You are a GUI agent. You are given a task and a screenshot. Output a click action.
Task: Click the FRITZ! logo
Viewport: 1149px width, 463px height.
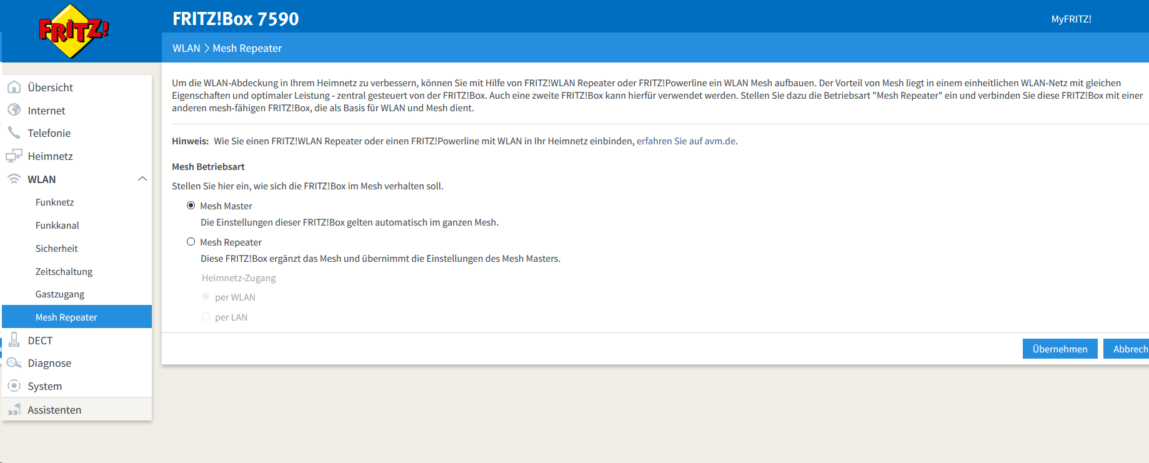click(x=74, y=31)
